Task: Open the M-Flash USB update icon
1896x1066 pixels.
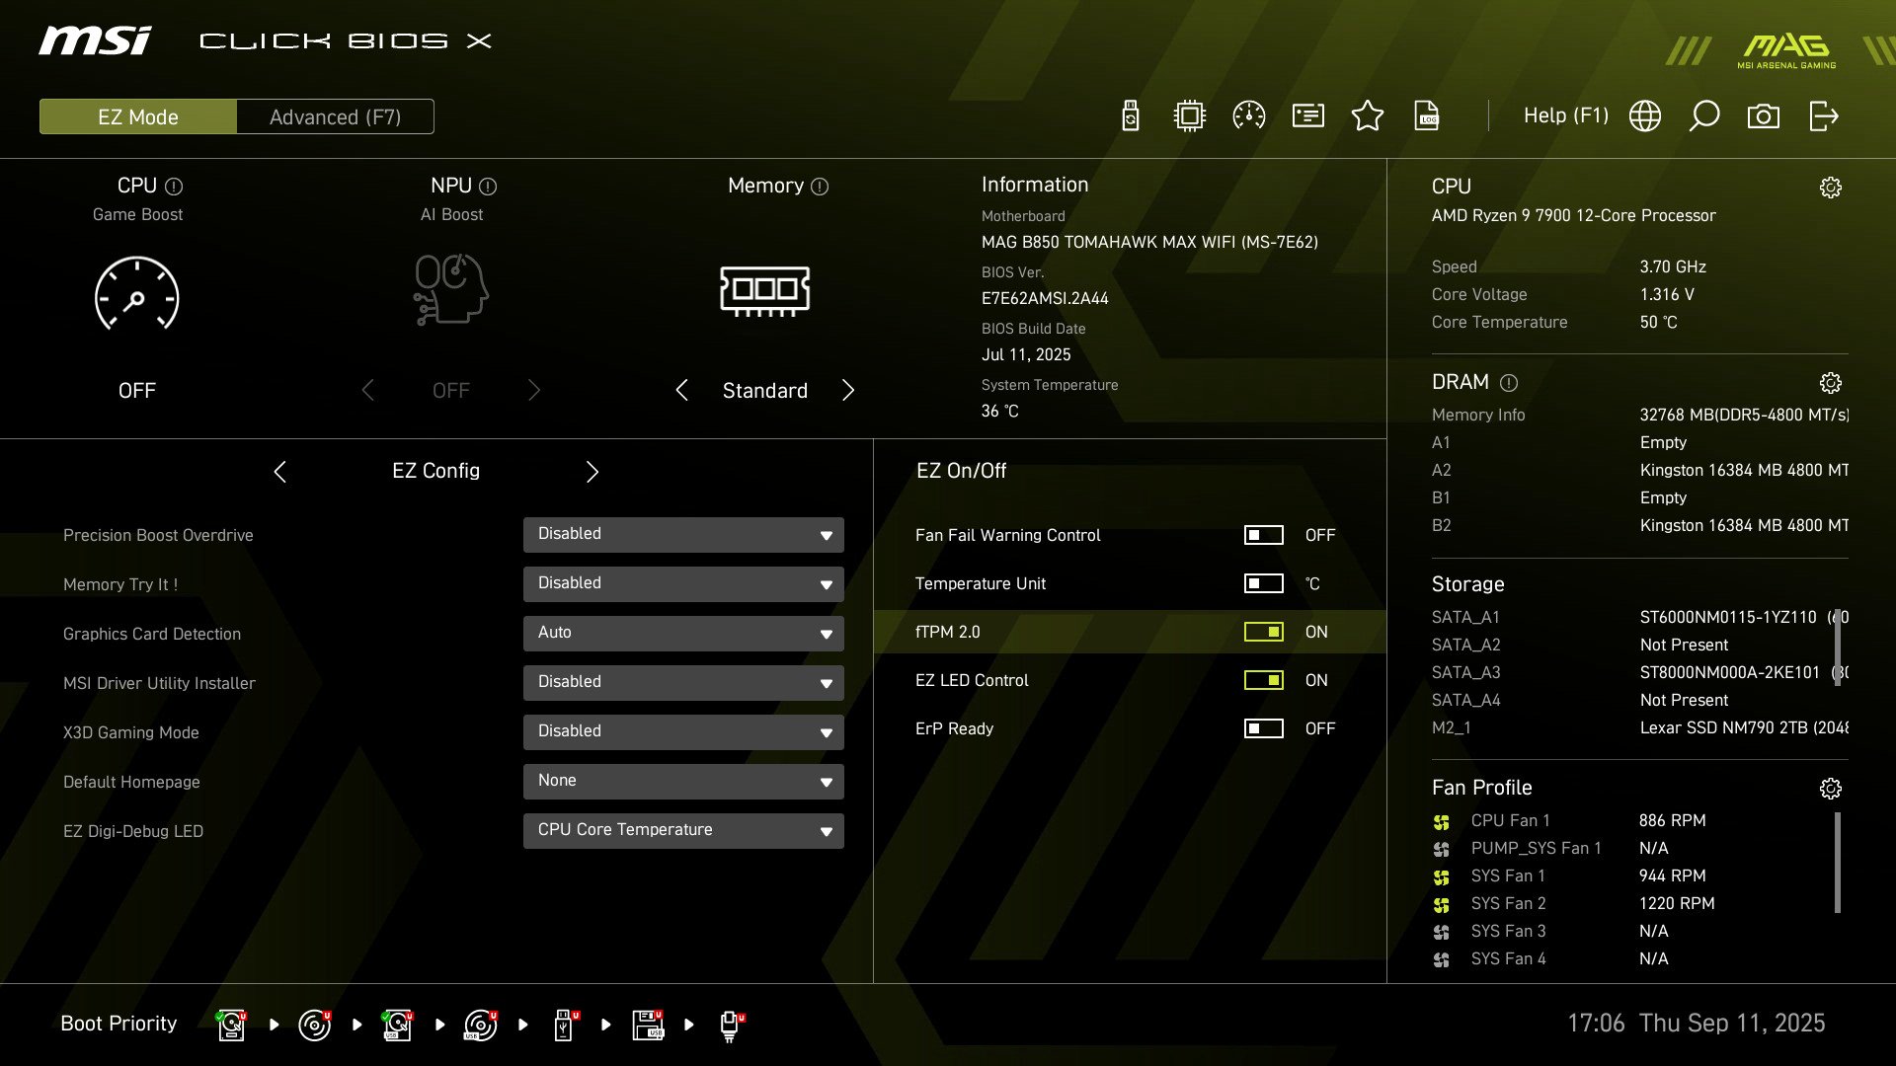Action: [1131, 116]
